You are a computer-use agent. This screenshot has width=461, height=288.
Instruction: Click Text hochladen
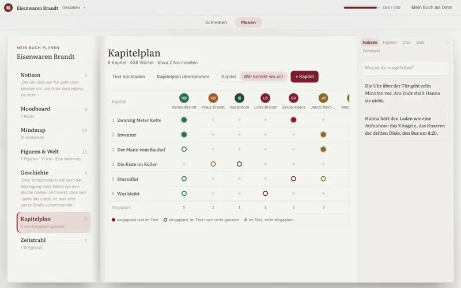(129, 77)
